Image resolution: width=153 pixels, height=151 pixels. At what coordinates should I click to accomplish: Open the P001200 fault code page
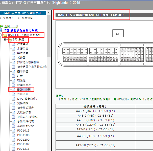coord(23,140)
